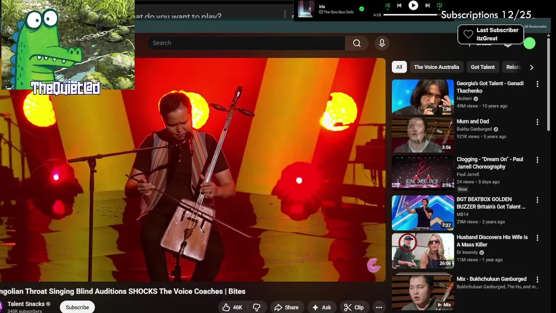Open the Paul Jarrell channel link

[x=468, y=174]
